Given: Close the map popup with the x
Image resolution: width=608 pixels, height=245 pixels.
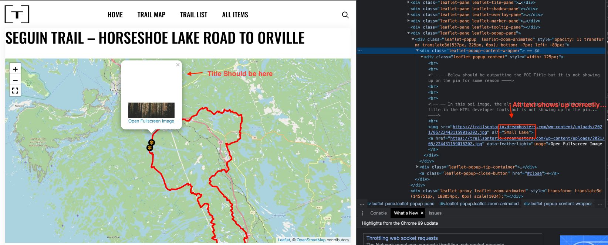Looking at the screenshot, I should click(178, 65).
